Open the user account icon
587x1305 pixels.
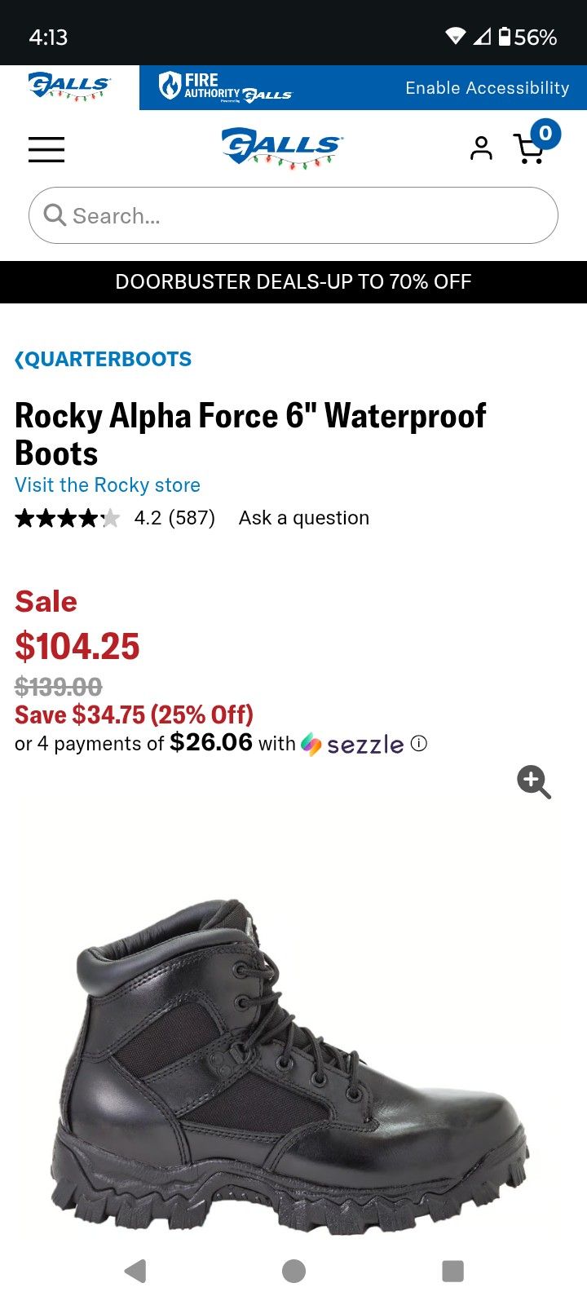482,148
